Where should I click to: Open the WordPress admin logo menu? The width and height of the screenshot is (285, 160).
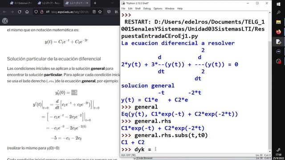click(5, 21)
